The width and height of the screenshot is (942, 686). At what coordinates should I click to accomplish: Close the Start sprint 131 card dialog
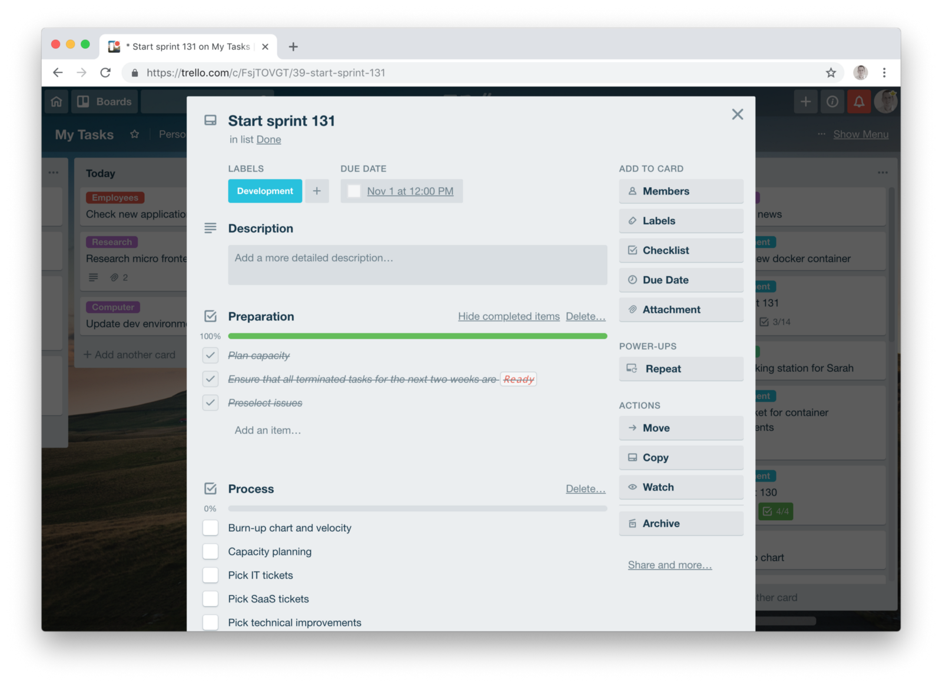pyautogui.click(x=737, y=114)
